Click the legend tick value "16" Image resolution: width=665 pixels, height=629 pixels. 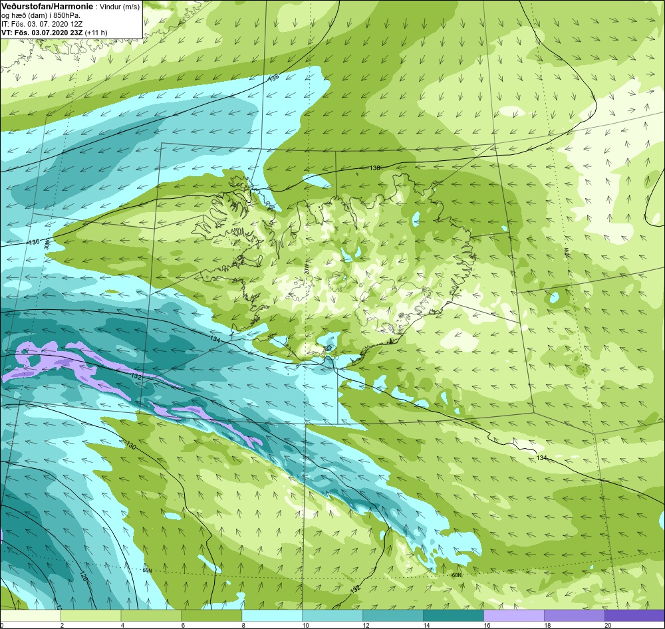click(487, 625)
